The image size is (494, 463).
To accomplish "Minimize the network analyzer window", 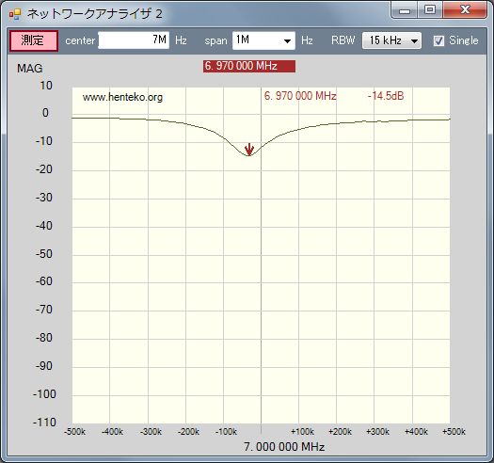I will 405,10.
